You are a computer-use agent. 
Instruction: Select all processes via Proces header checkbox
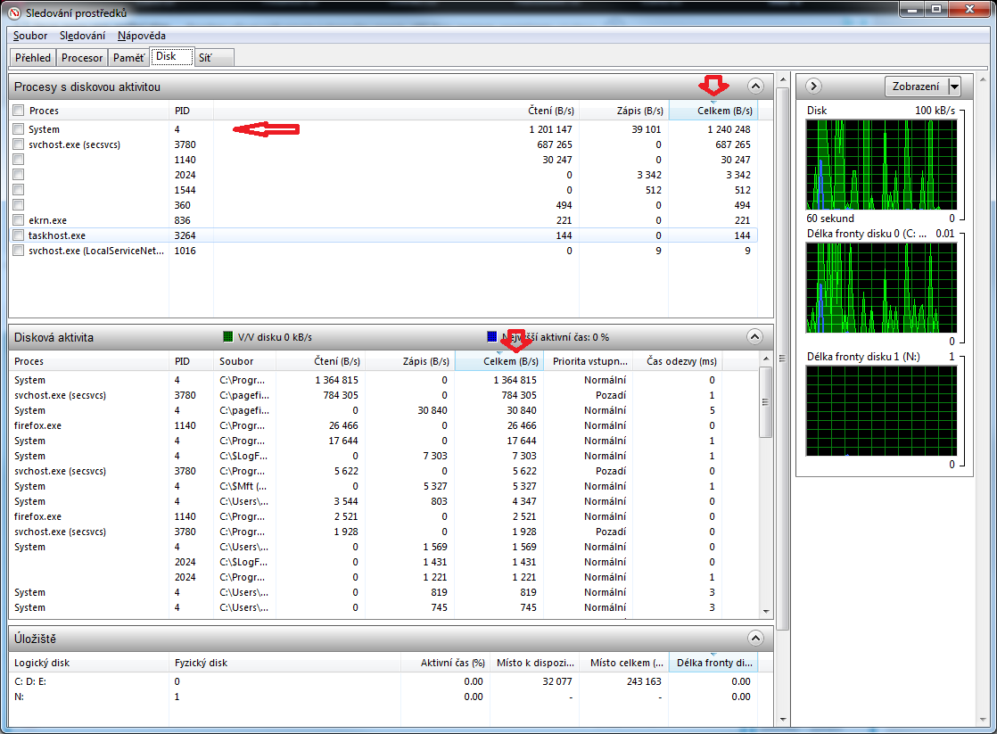tap(19, 111)
